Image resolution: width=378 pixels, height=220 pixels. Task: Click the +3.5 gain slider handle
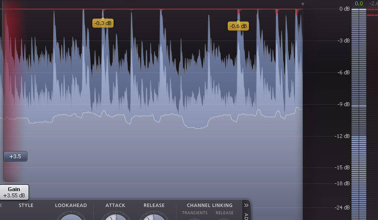[15, 156]
